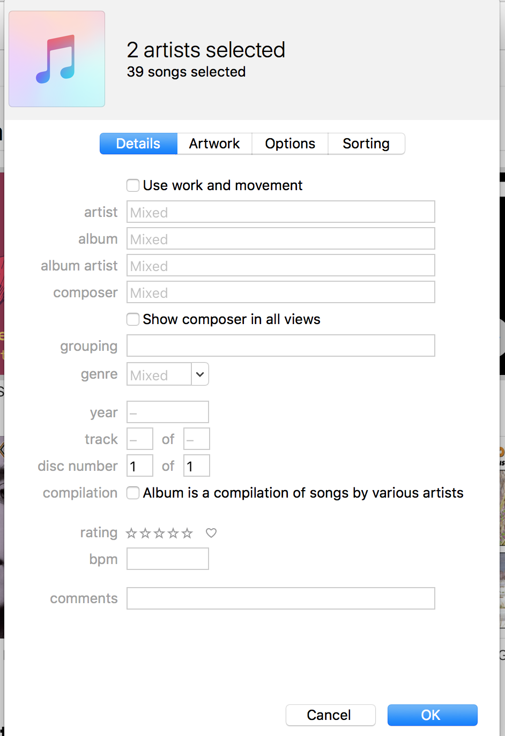Switch to the Artwork tab
The width and height of the screenshot is (505, 736).
point(214,144)
